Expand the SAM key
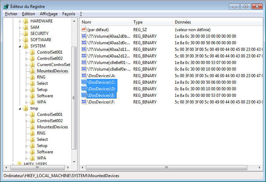This screenshot has width=266, height=182. 20,28
